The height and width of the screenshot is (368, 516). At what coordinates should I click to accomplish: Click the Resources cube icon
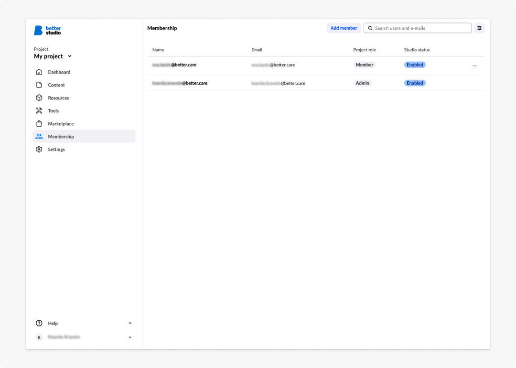coord(39,98)
